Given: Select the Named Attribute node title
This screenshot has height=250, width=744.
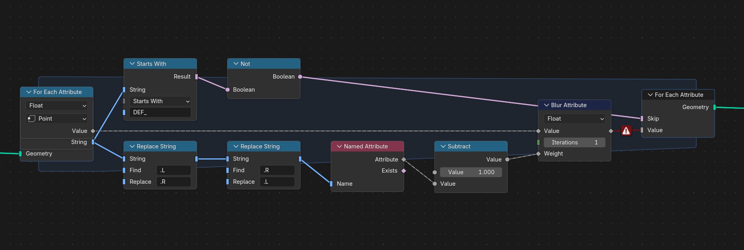Looking at the screenshot, I should (x=366, y=146).
